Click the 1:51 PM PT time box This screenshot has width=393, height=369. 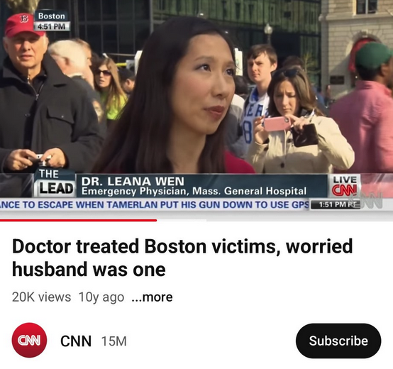click(x=336, y=205)
